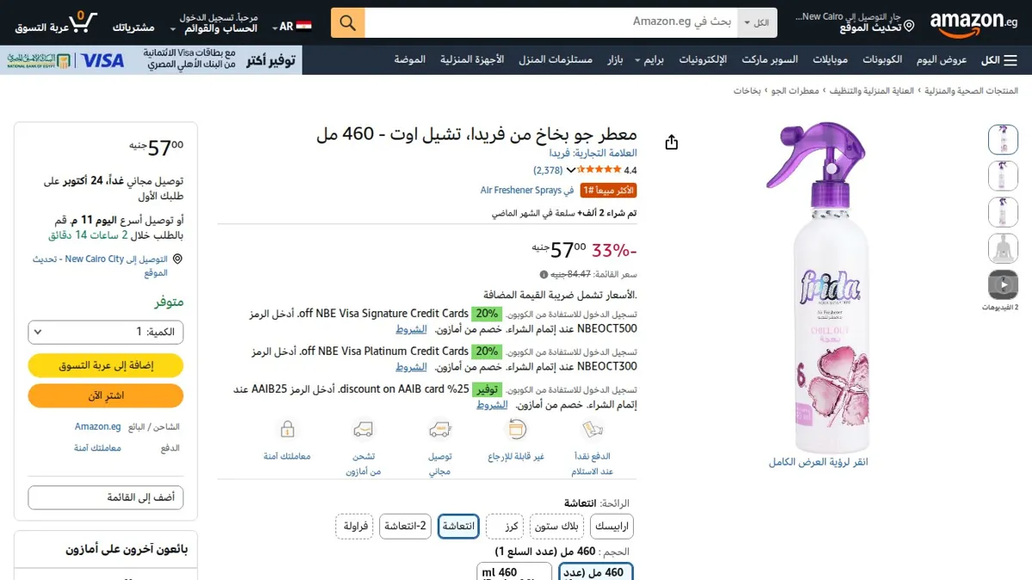The width and height of the screenshot is (1032, 580).
Task: Open الكوبونات in navigation bar
Action: [x=882, y=60]
